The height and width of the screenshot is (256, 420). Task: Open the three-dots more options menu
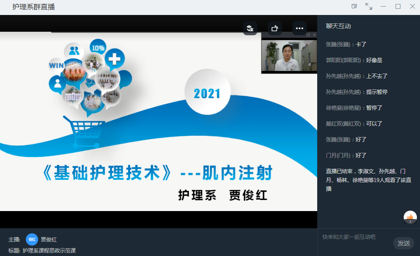coord(300,28)
